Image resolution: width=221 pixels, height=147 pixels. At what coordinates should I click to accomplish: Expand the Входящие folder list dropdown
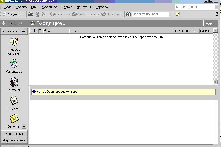64,25
